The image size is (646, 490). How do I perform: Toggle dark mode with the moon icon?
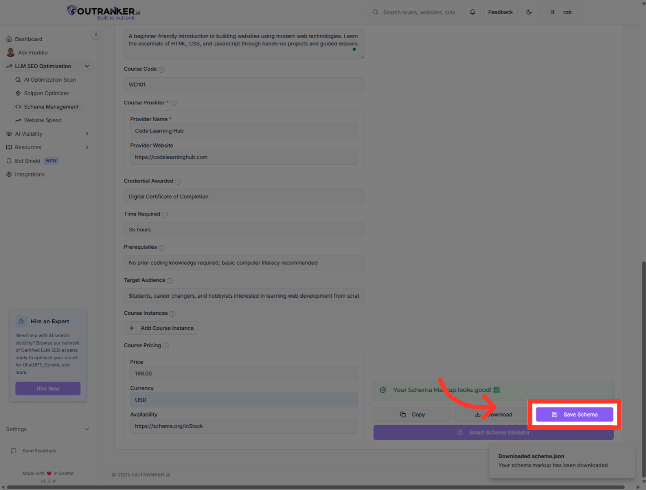pyautogui.click(x=529, y=12)
